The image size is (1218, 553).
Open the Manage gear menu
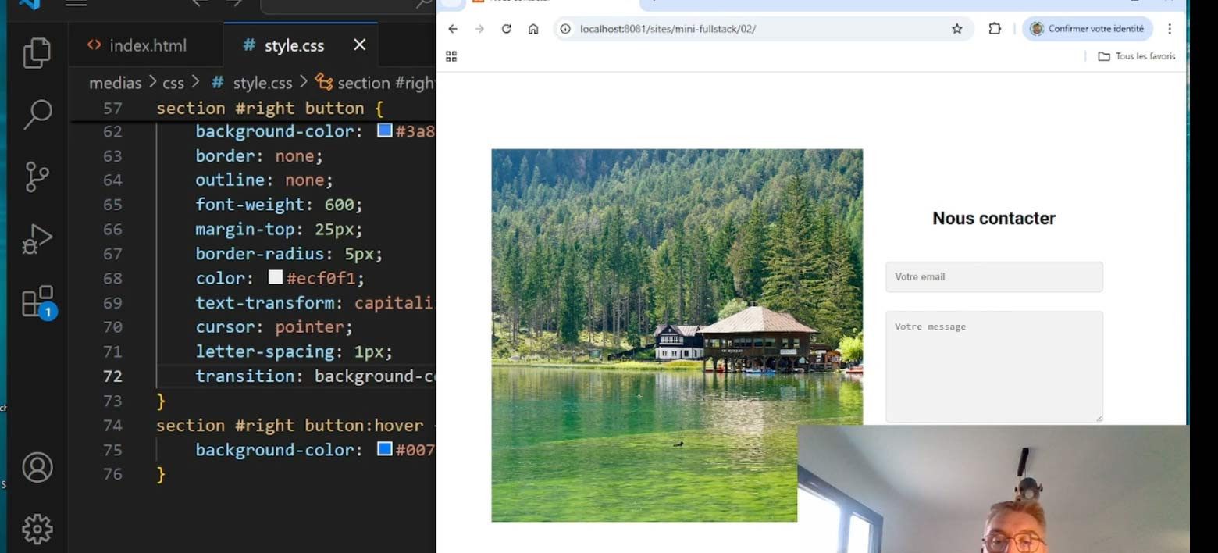(37, 529)
